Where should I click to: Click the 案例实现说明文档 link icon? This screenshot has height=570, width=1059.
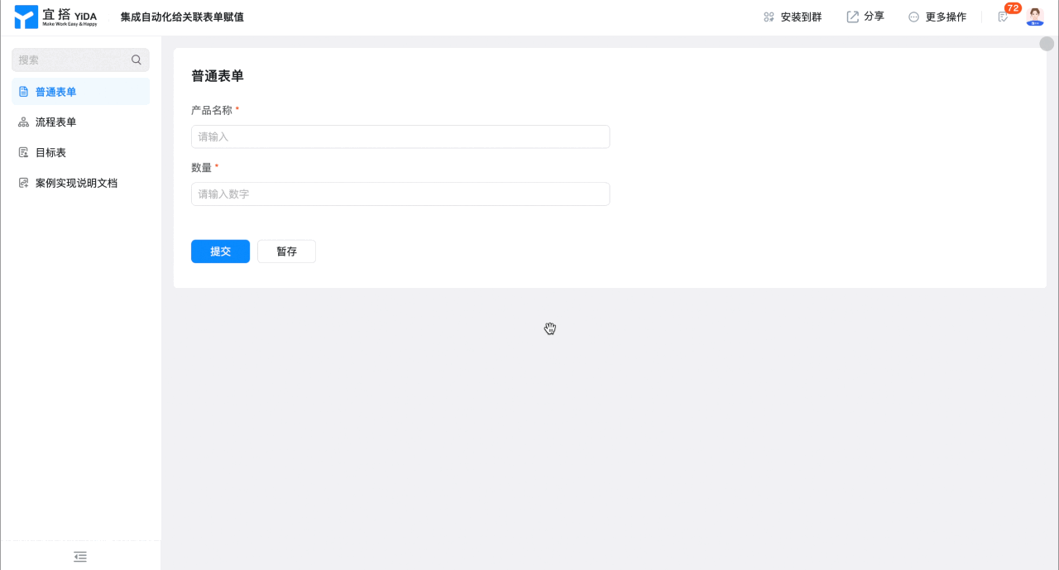(x=23, y=183)
